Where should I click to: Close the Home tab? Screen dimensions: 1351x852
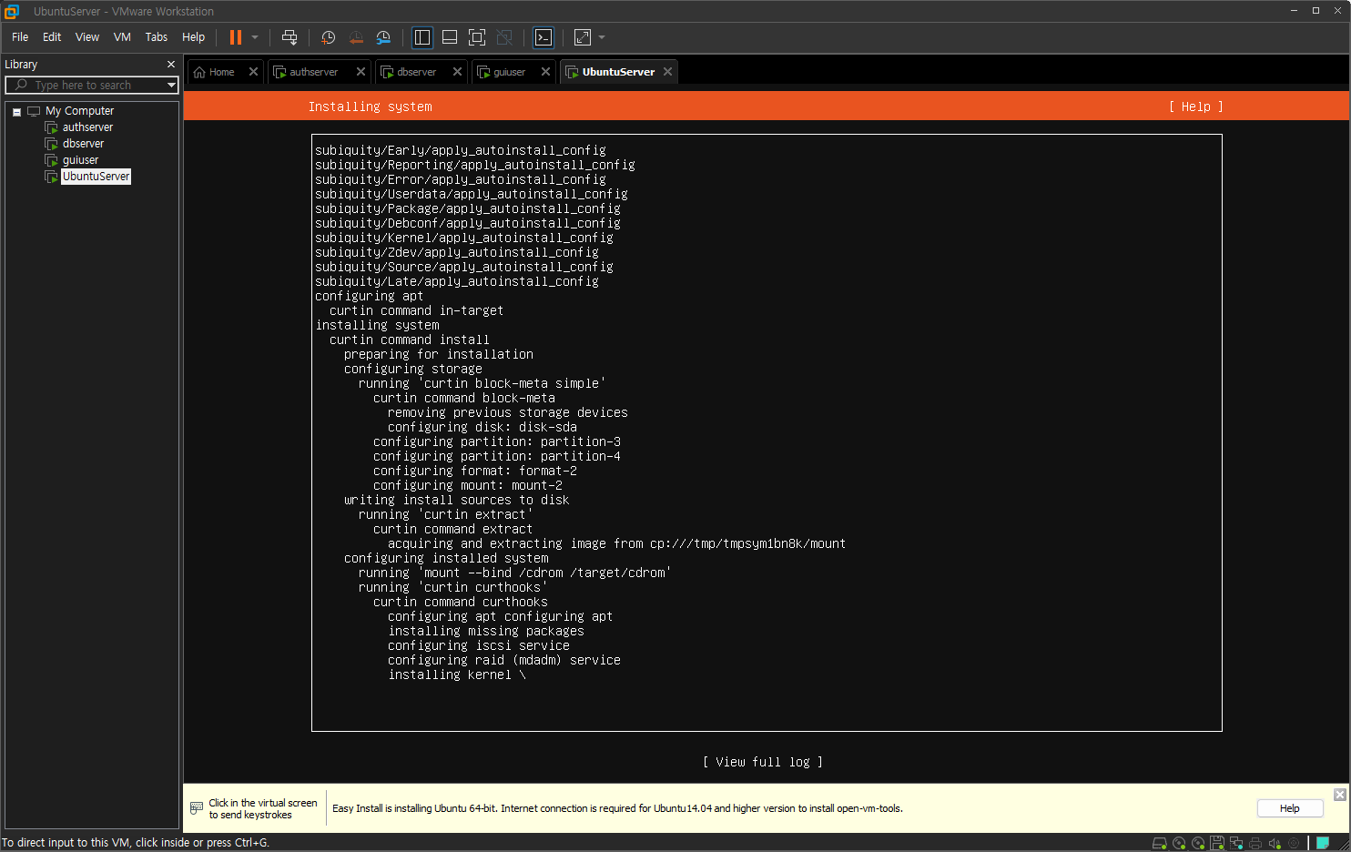253,72
